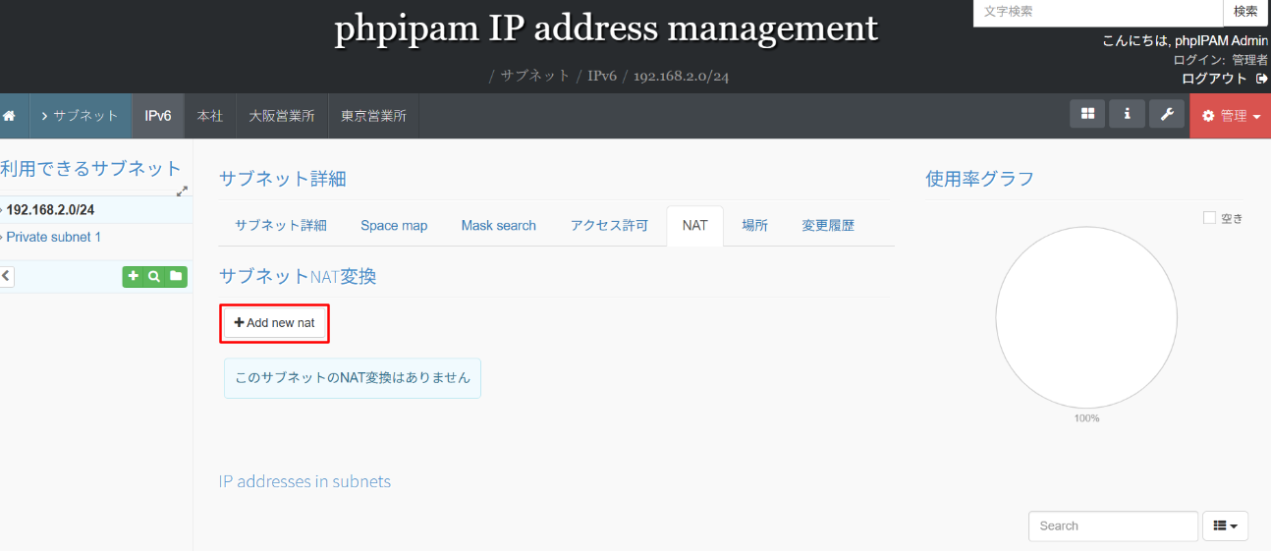Click the 文字検索 search box
Screen dimensions: 1271x552
pyautogui.click(x=1097, y=12)
